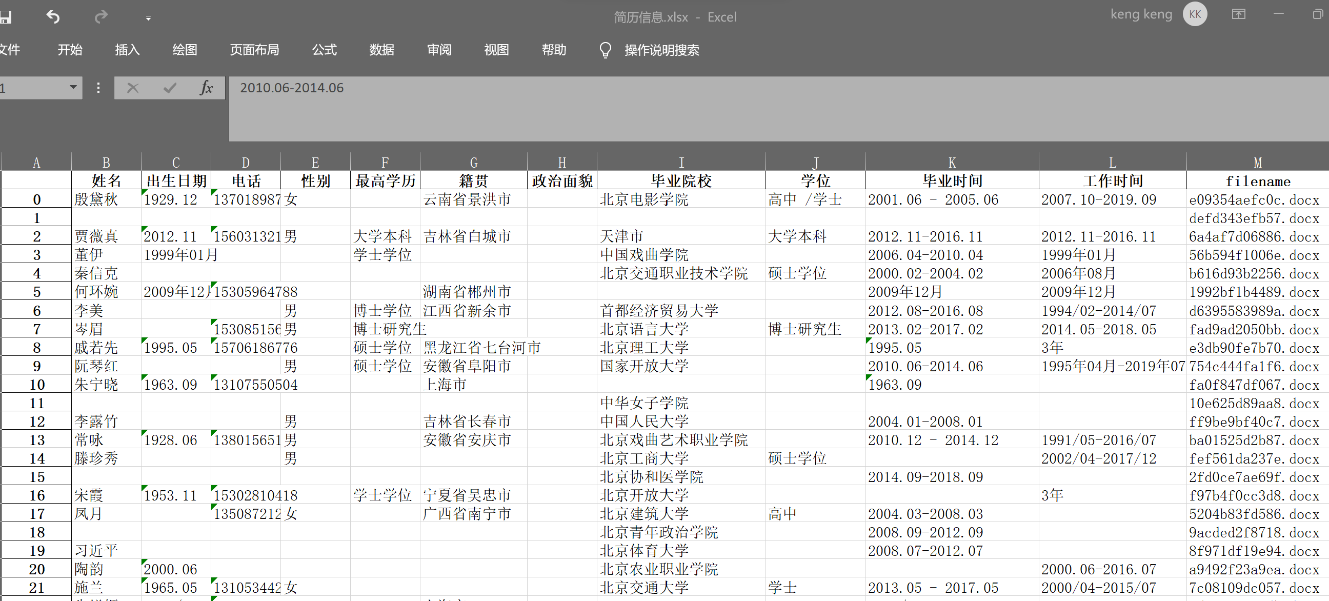The width and height of the screenshot is (1329, 601).
Task: Confirm the entry with the check mark icon
Action: click(x=170, y=88)
